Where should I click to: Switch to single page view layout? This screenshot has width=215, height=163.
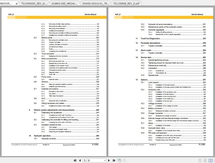click(x=200, y=160)
